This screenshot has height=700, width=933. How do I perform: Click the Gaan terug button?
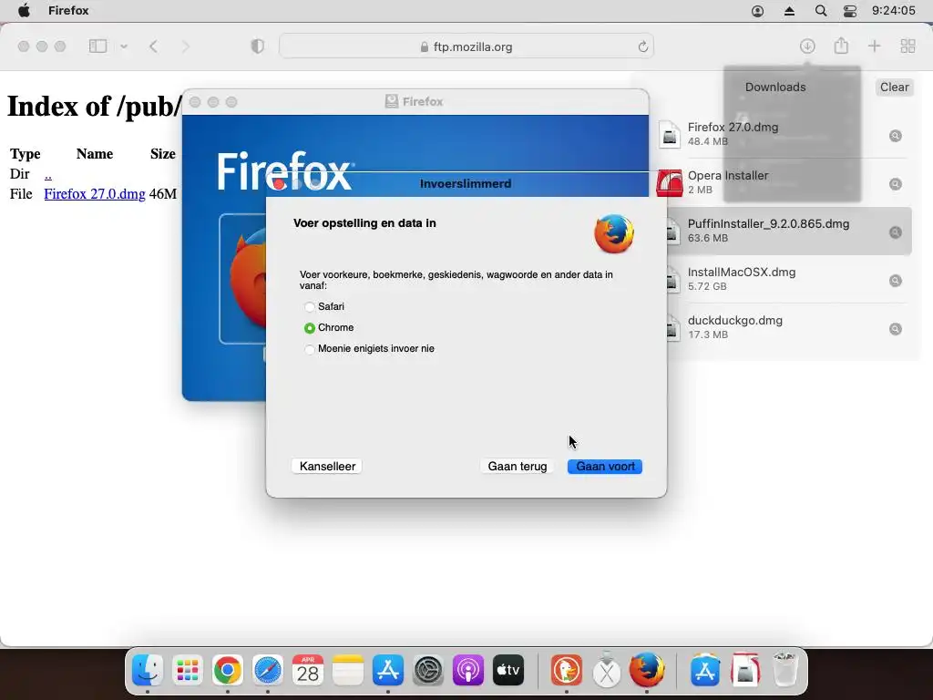pos(518,466)
